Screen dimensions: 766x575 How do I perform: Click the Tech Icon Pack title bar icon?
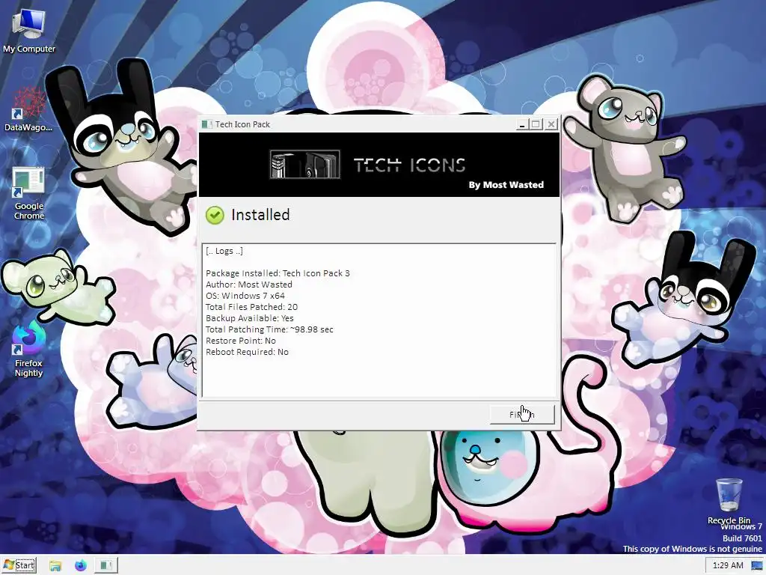coord(207,124)
